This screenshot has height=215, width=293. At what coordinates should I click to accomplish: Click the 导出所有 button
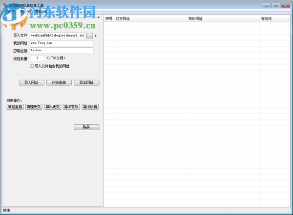[x=90, y=107]
